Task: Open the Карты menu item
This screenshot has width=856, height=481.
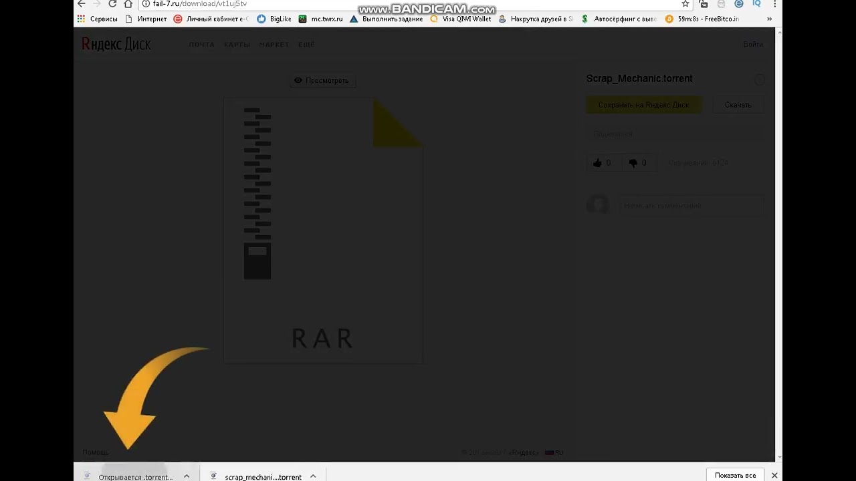Action: tap(237, 45)
